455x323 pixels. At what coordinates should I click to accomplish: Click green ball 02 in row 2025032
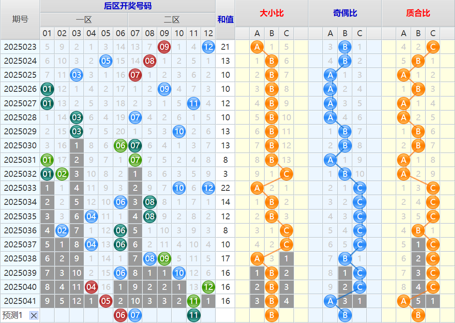[62, 174]
